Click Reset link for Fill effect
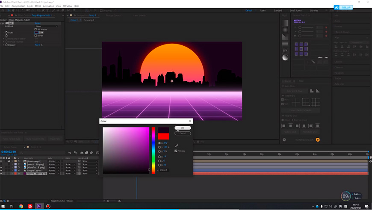This screenshot has width=372, height=210. 38,23
